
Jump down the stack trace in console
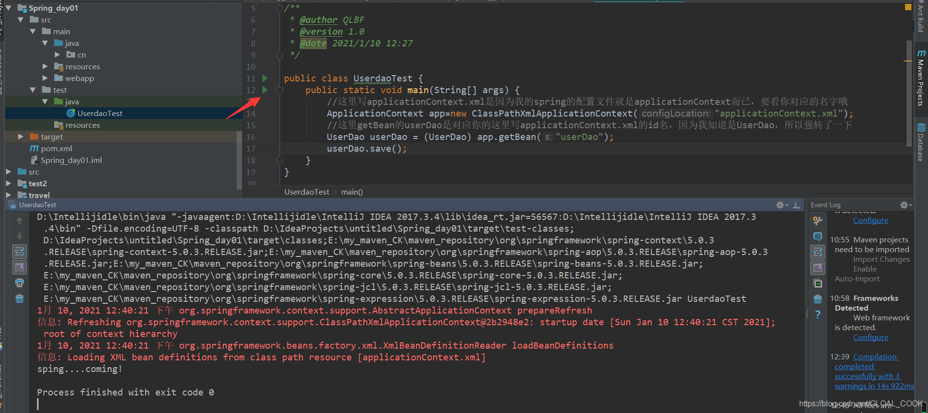pyautogui.click(x=20, y=236)
